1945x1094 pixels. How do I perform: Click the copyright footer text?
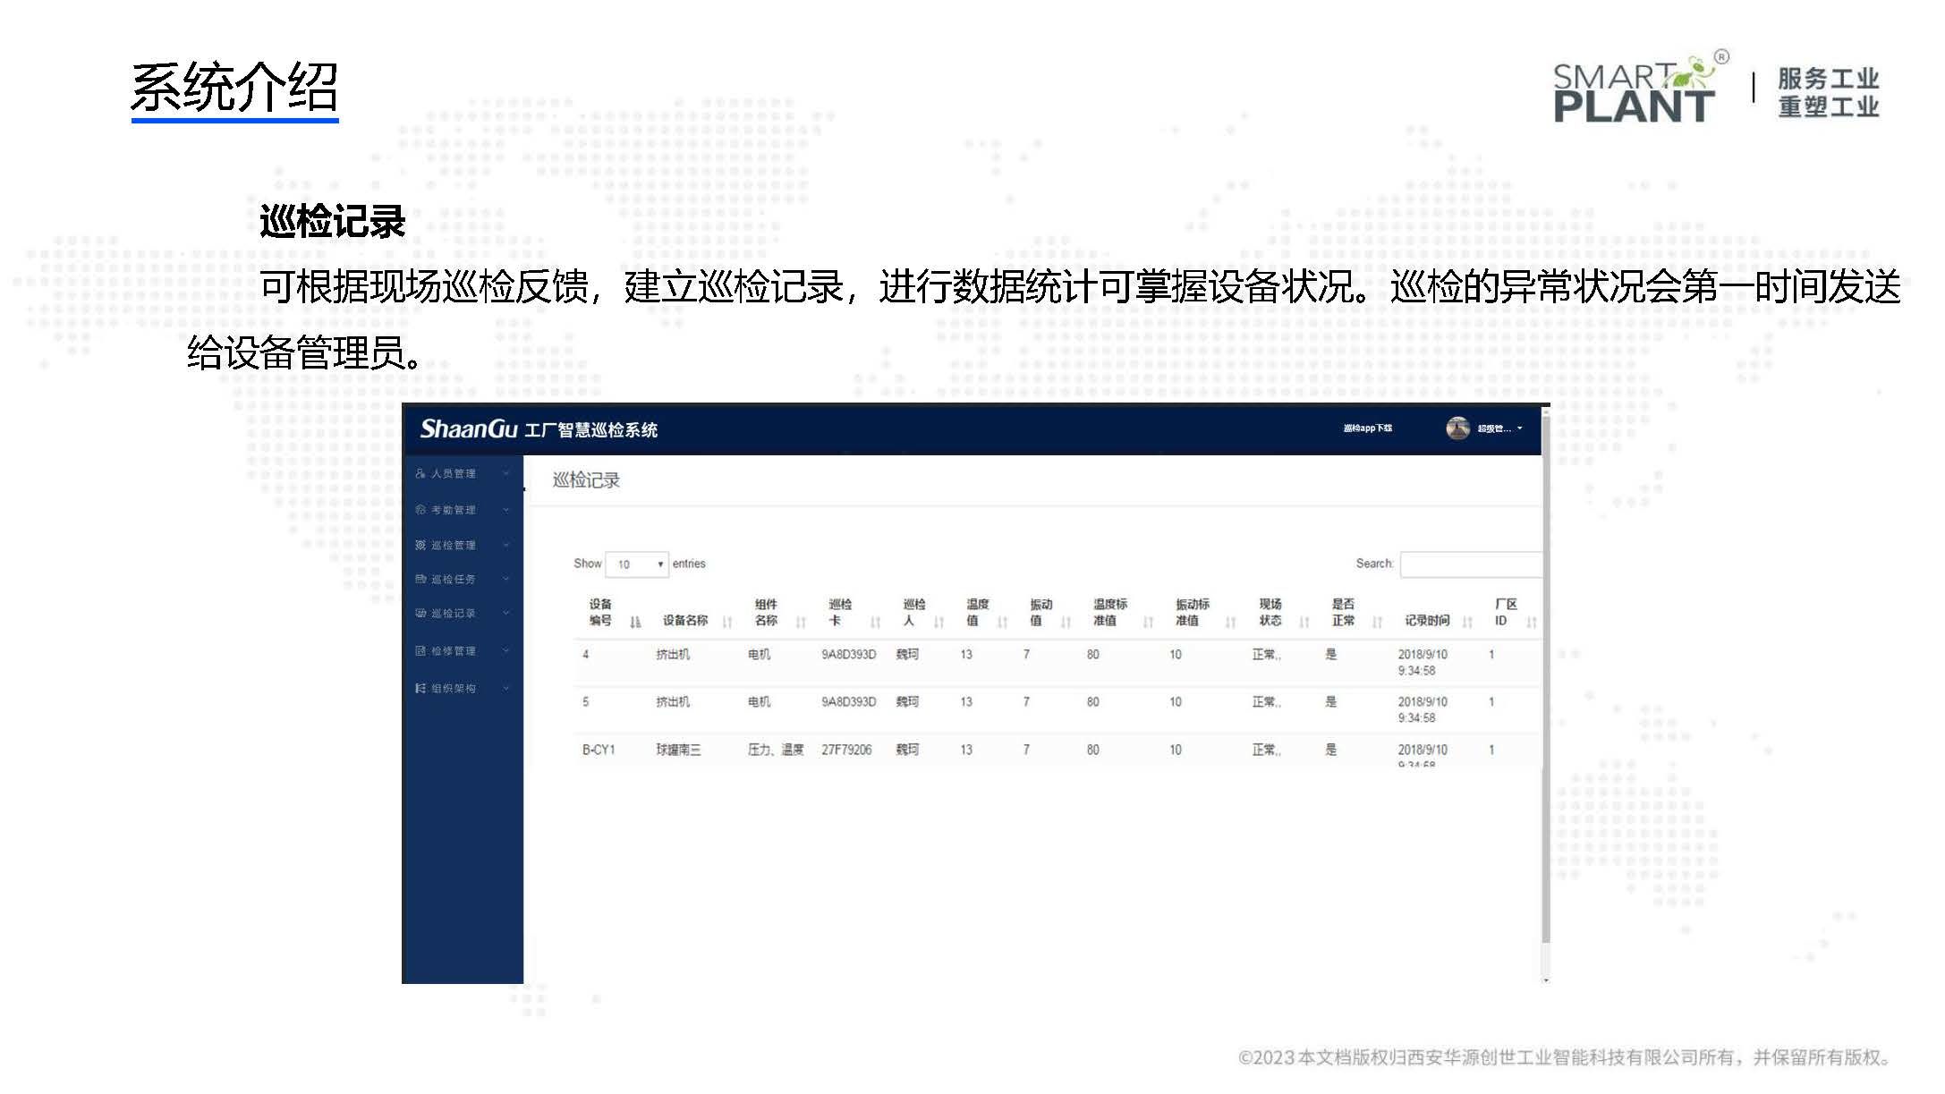point(1565,1057)
